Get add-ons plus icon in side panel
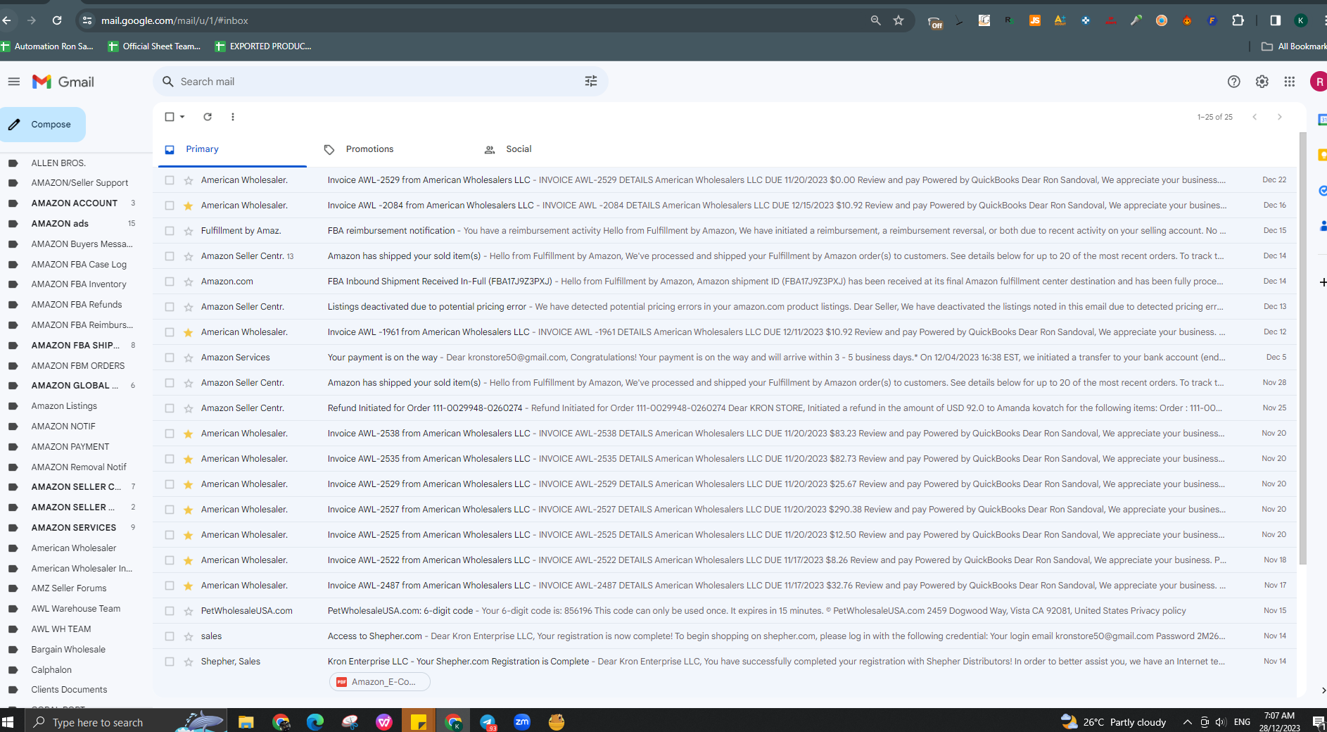 point(1323,282)
